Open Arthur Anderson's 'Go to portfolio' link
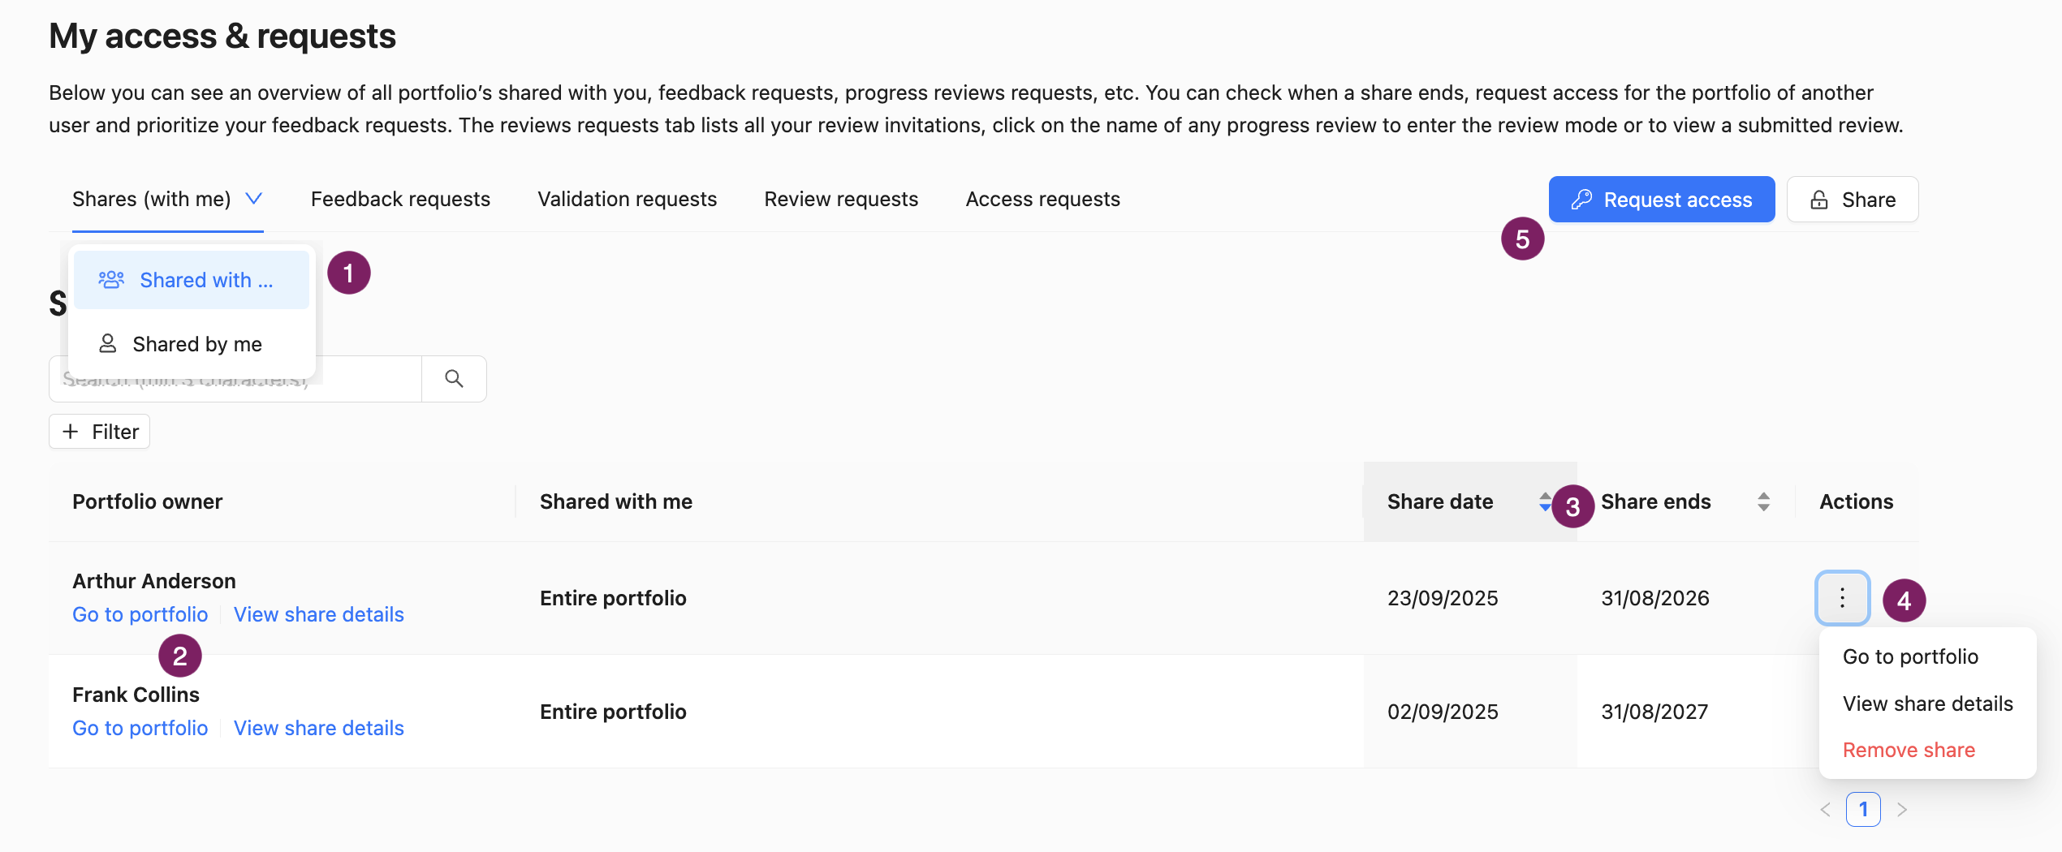2062x852 pixels. point(140,614)
